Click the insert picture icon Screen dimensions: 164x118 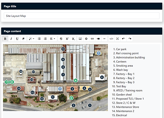[x=80, y=39]
